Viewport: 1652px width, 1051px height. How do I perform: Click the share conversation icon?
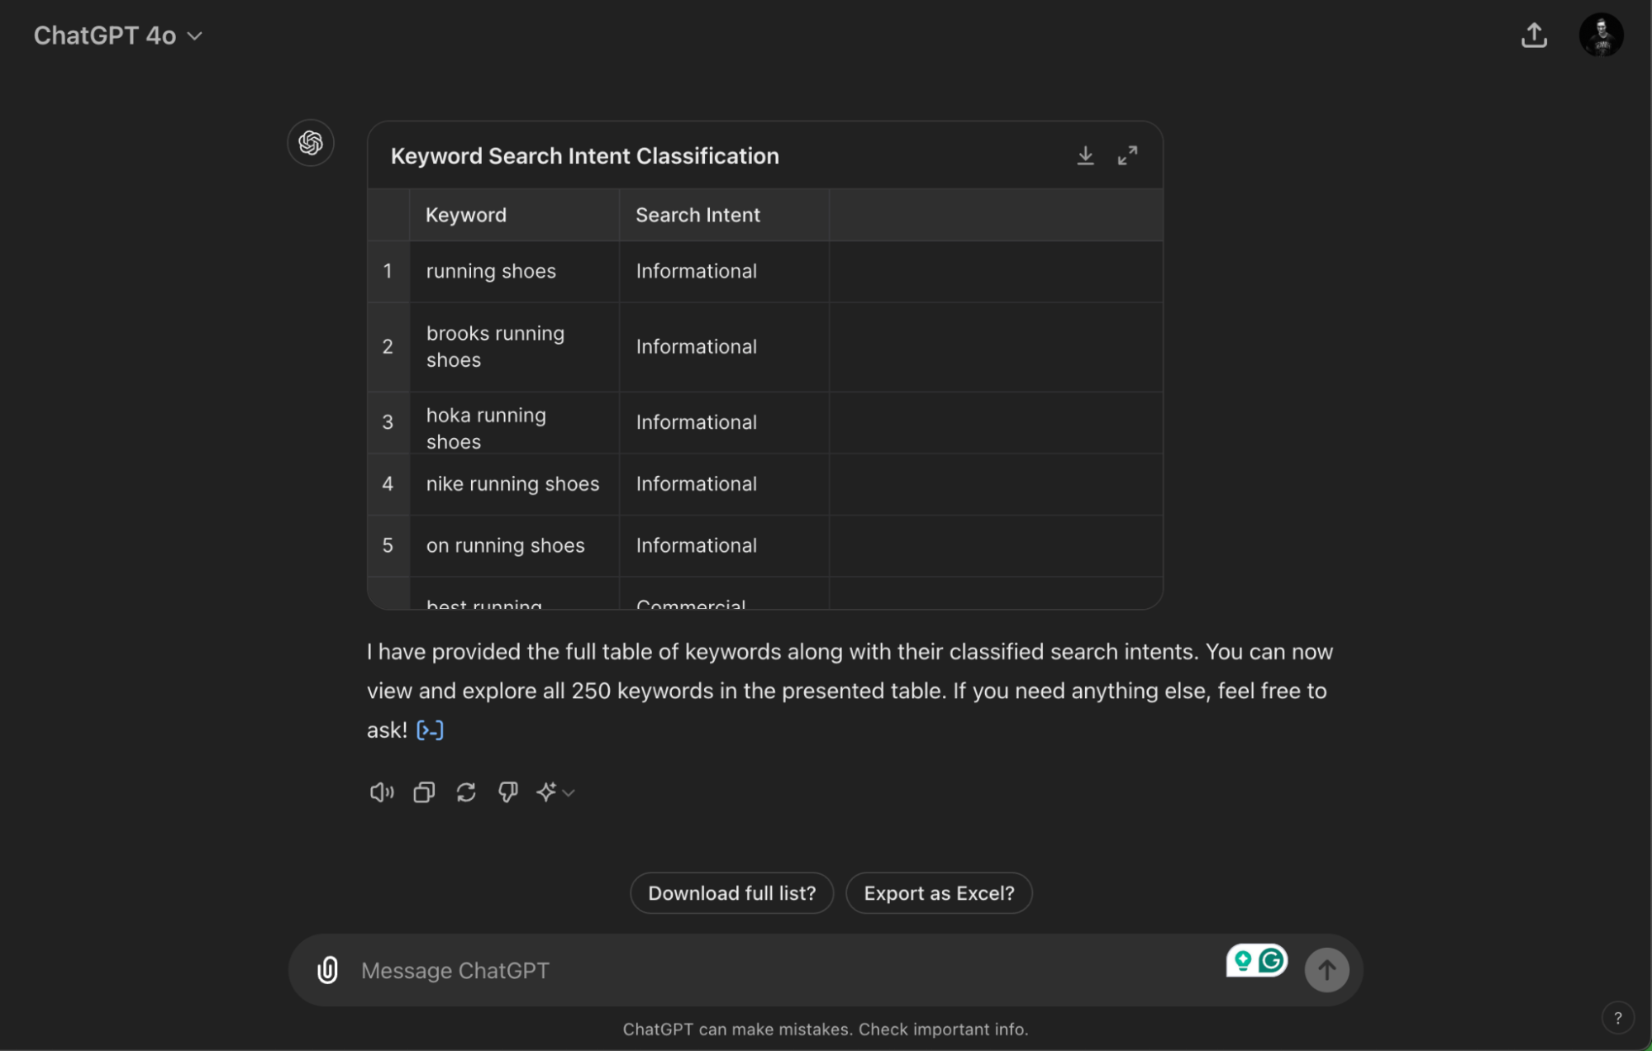[x=1534, y=36]
